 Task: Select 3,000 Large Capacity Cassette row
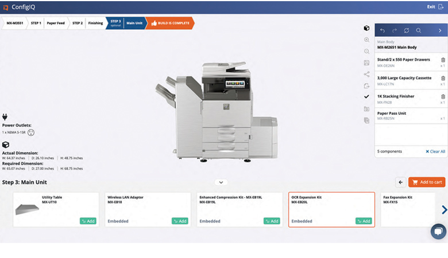(x=411, y=81)
